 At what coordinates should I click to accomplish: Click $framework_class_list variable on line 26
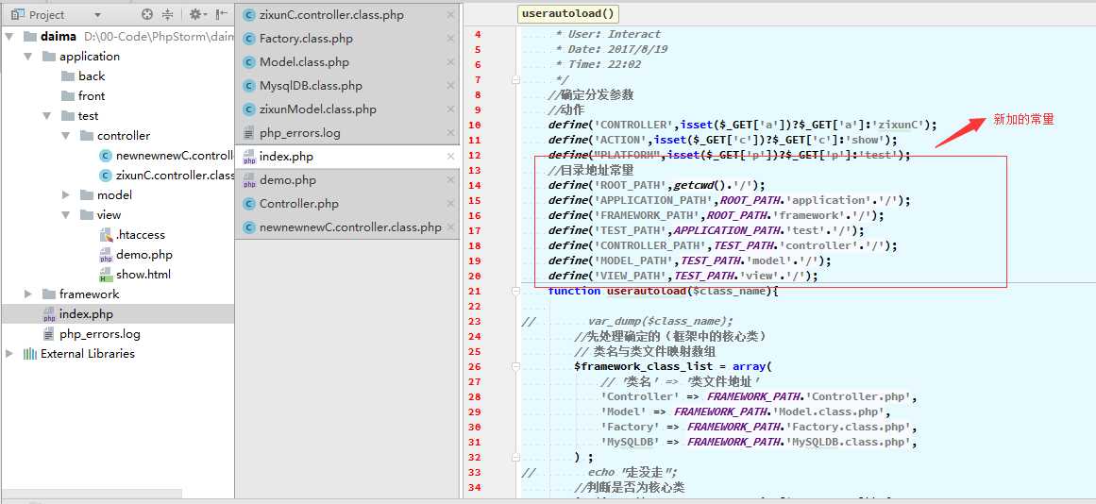coord(644,366)
